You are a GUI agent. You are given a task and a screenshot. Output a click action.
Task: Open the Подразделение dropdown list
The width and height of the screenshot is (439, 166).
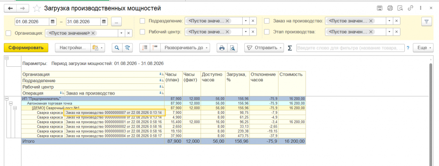point(246,21)
